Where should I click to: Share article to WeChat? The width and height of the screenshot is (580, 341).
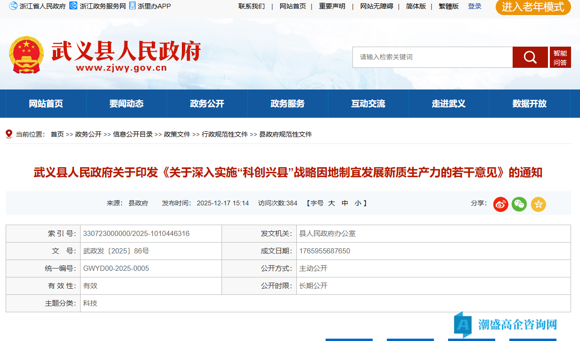pos(519,204)
